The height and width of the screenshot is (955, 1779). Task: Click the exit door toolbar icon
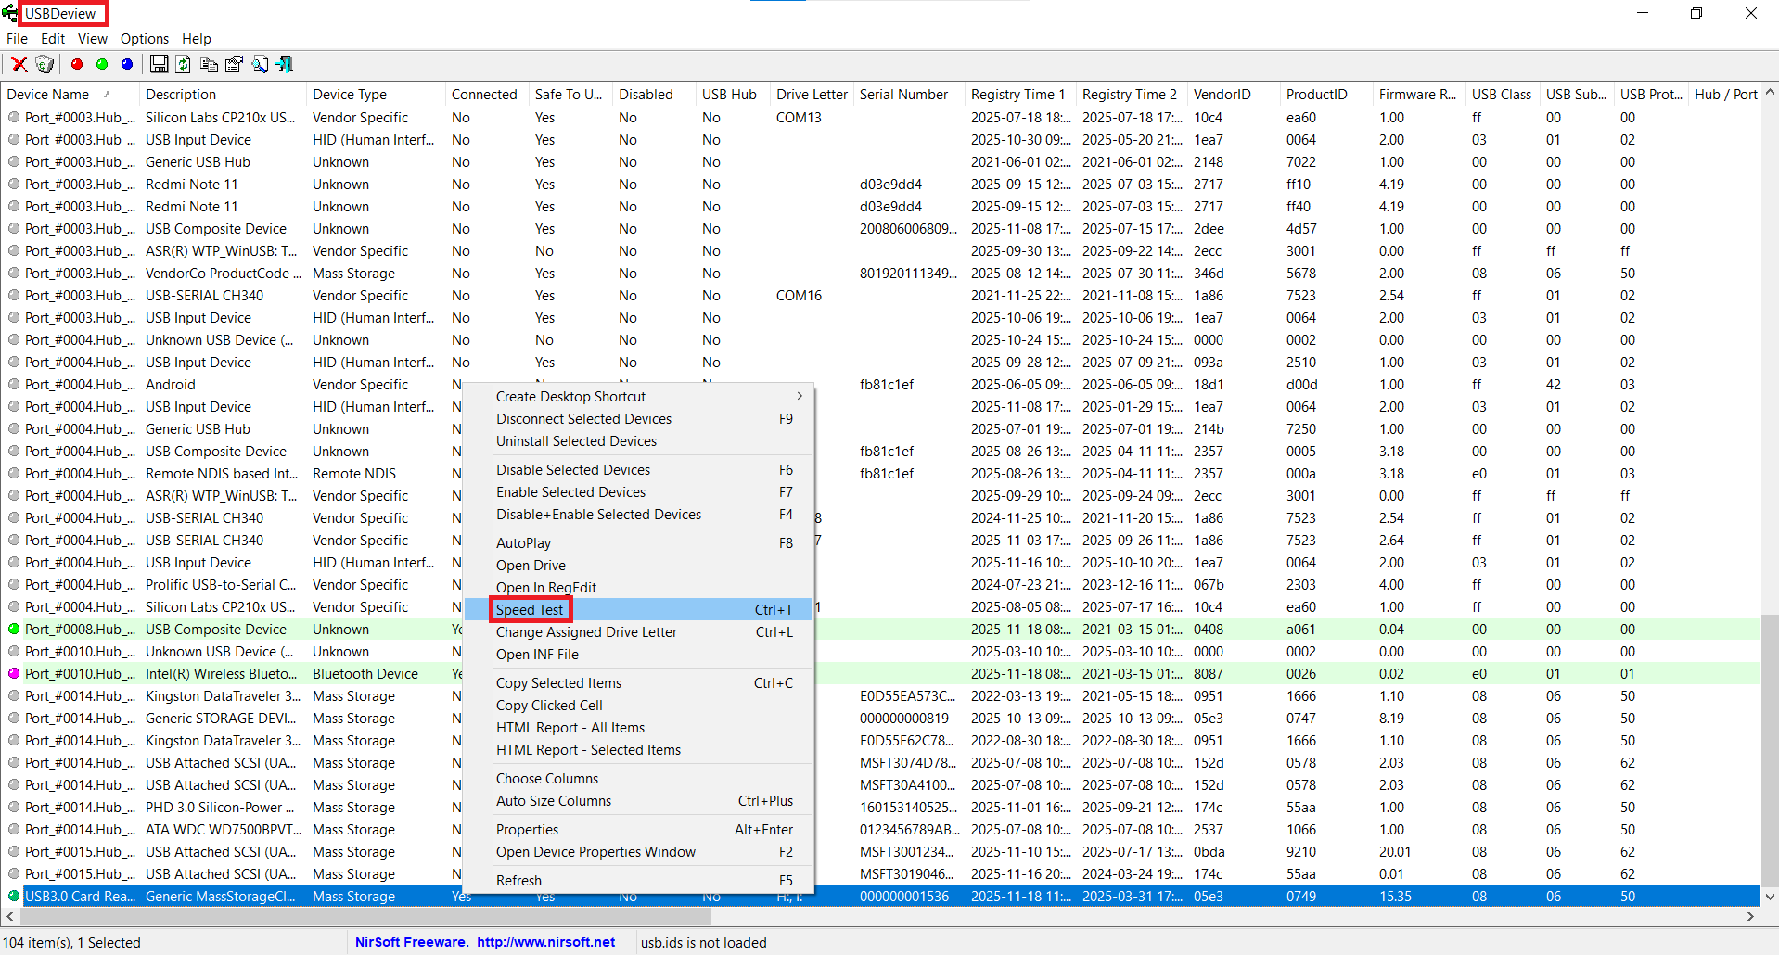pyautogui.click(x=285, y=64)
